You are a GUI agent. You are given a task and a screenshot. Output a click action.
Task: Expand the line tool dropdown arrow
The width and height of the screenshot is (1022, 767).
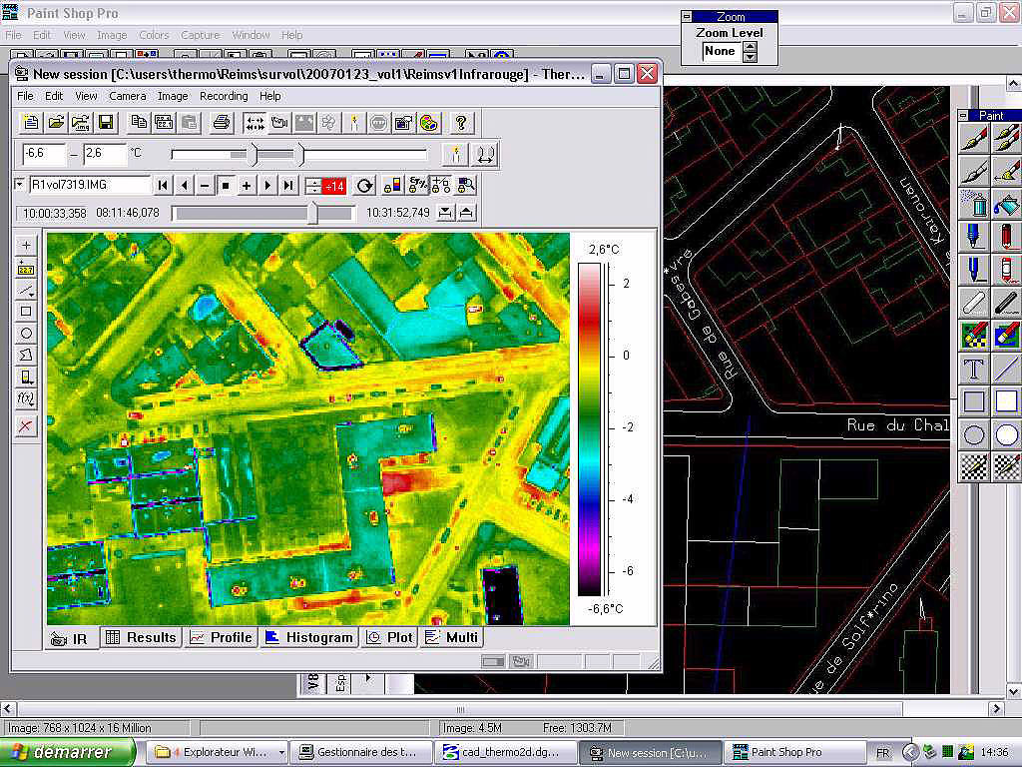32,295
